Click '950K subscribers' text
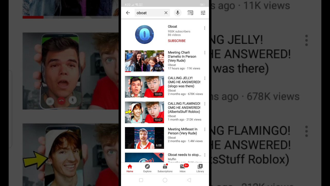 point(179,32)
